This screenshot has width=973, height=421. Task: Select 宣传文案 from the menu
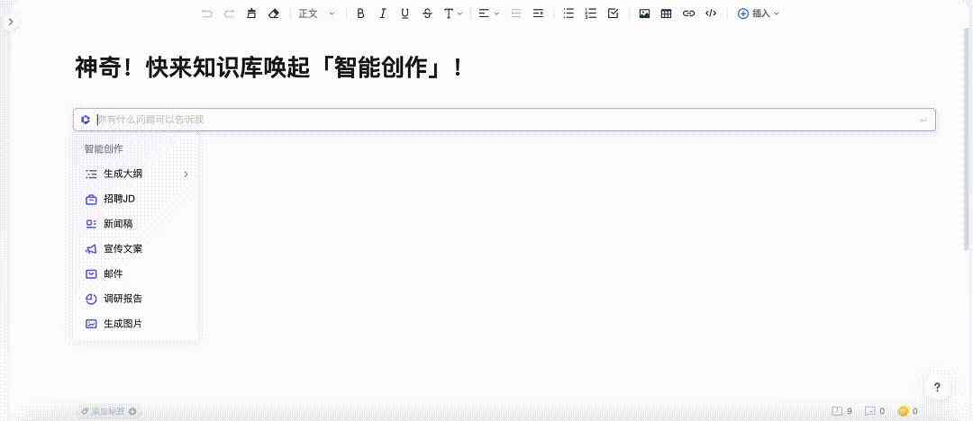tap(136, 248)
